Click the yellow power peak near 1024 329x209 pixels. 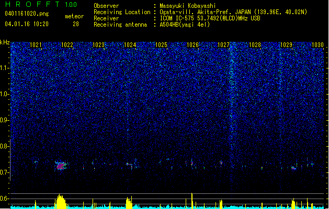(x=129, y=202)
